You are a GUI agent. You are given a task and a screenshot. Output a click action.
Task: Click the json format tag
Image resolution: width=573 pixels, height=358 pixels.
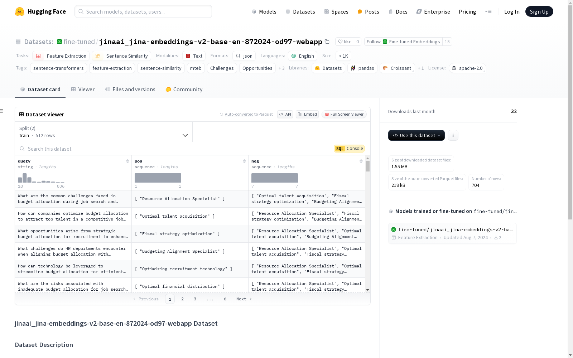pos(244,56)
